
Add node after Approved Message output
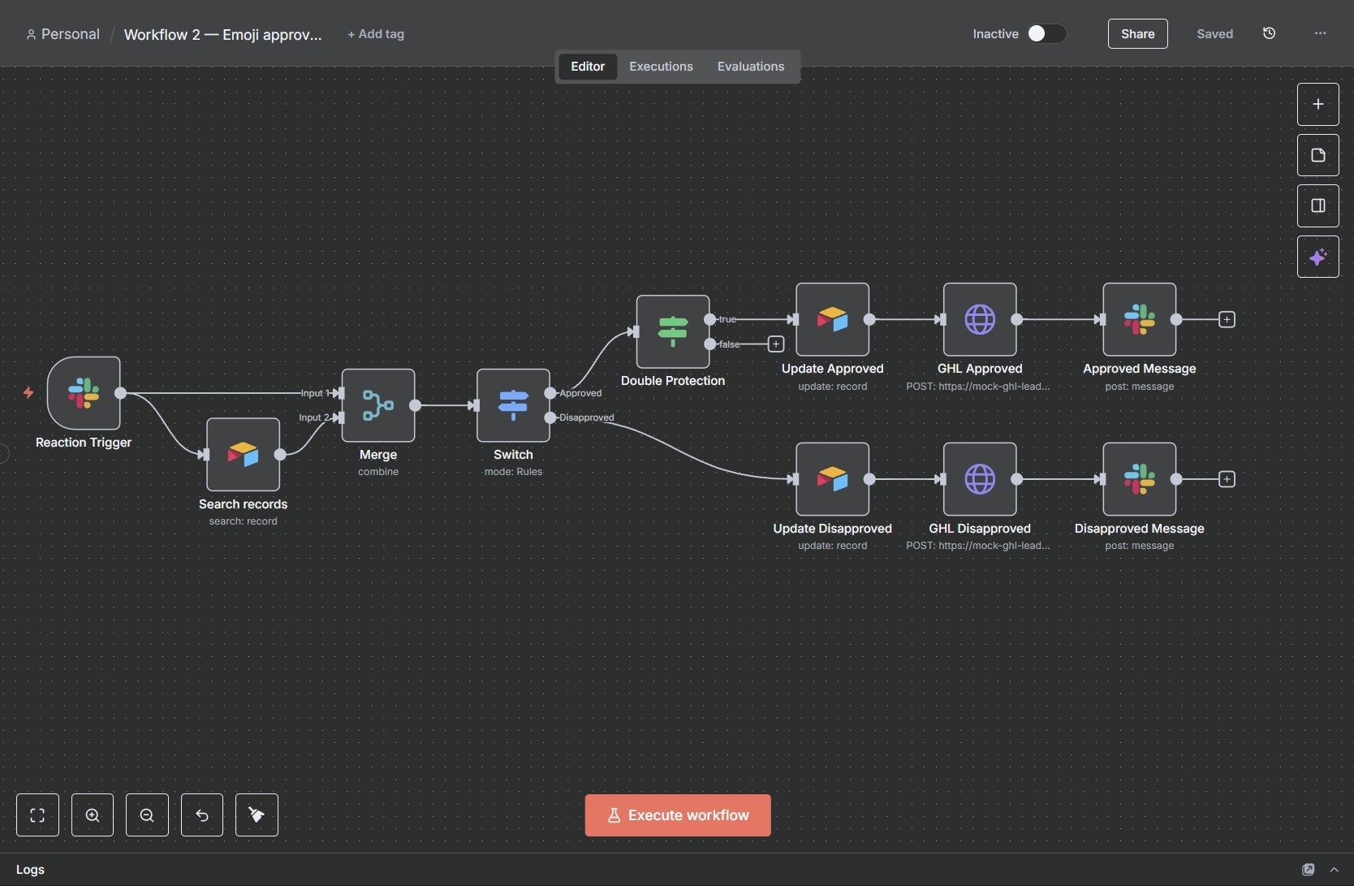pyautogui.click(x=1227, y=319)
